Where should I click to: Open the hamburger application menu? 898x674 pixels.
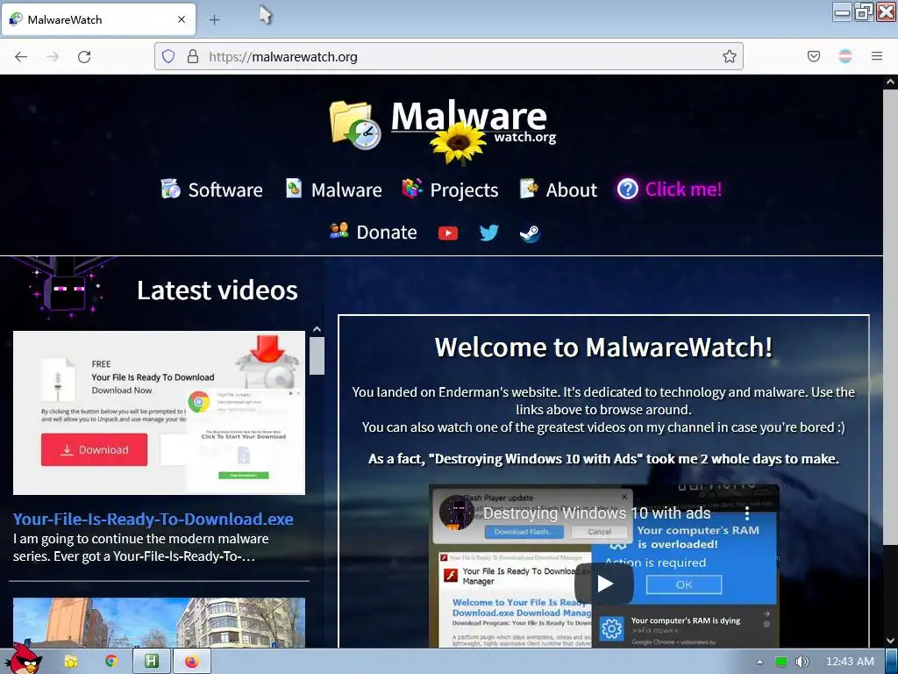pos(877,56)
